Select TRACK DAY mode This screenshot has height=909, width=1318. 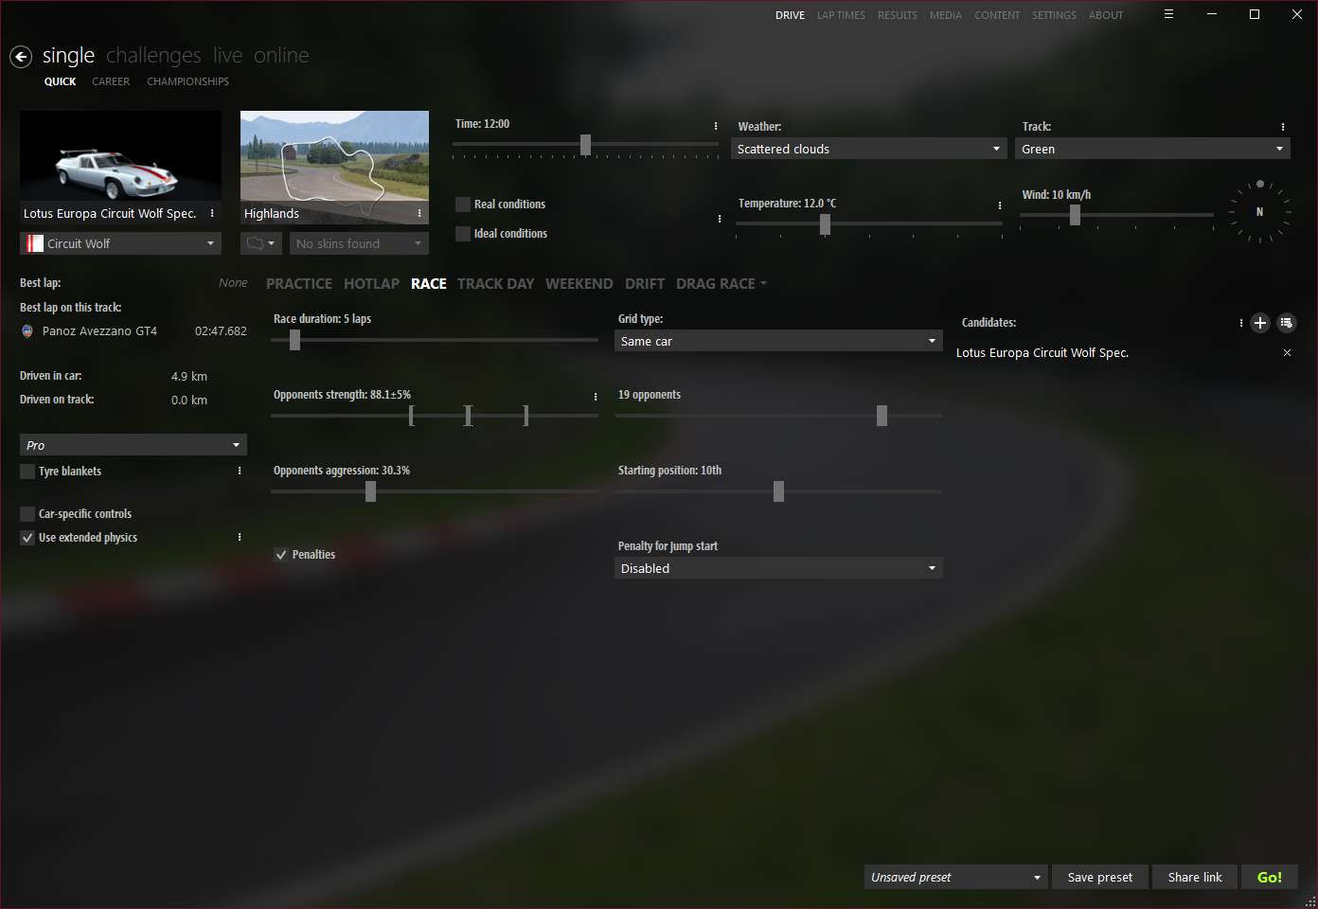point(495,283)
